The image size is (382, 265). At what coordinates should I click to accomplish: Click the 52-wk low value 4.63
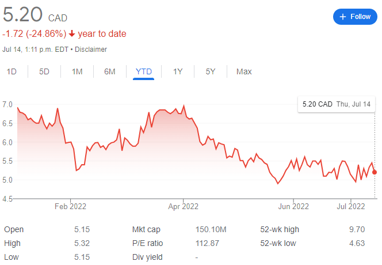(357, 243)
